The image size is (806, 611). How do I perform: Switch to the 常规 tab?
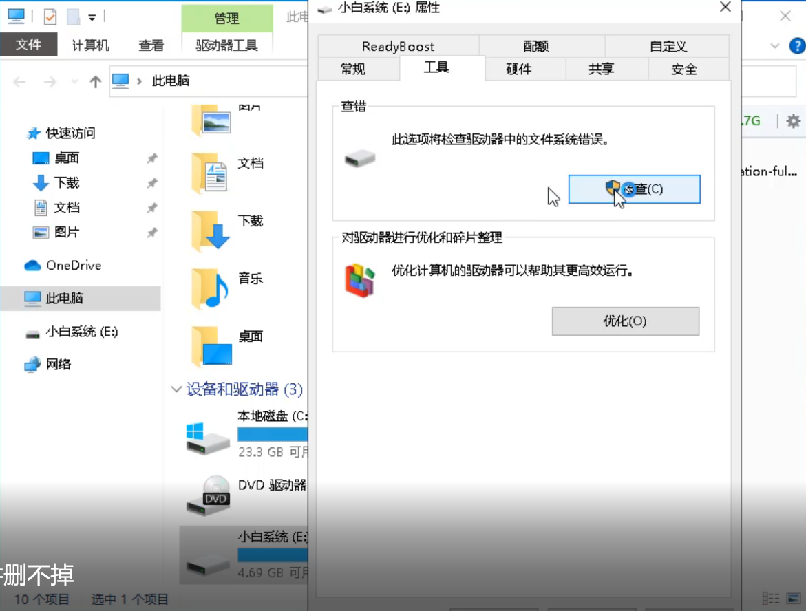pyautogui.click(x=353, y=69)
